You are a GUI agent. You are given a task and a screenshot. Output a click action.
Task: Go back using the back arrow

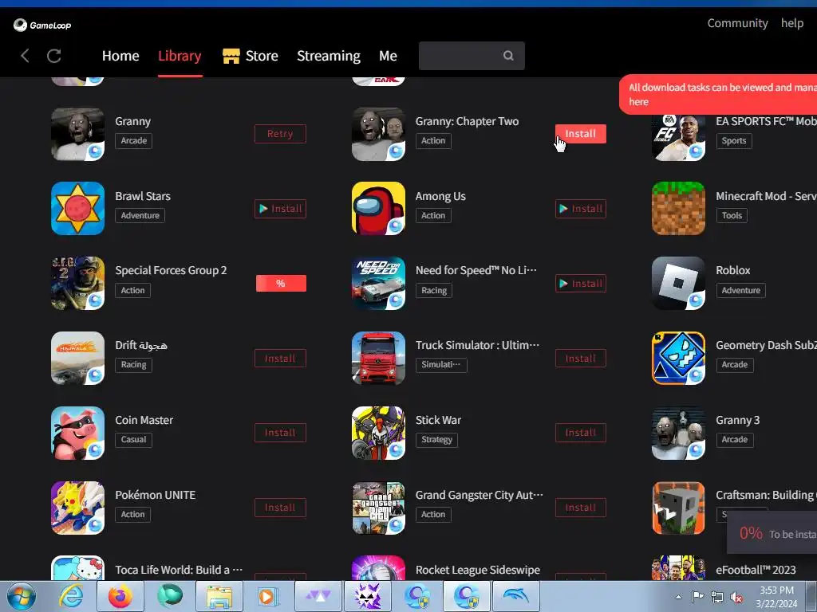(x=25, y=56)
